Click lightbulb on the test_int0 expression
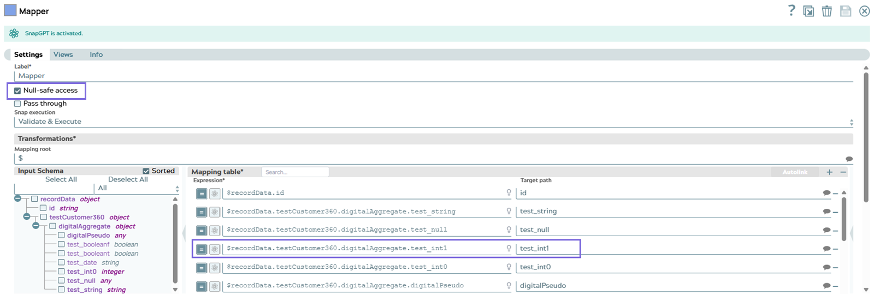 [509, 267]
